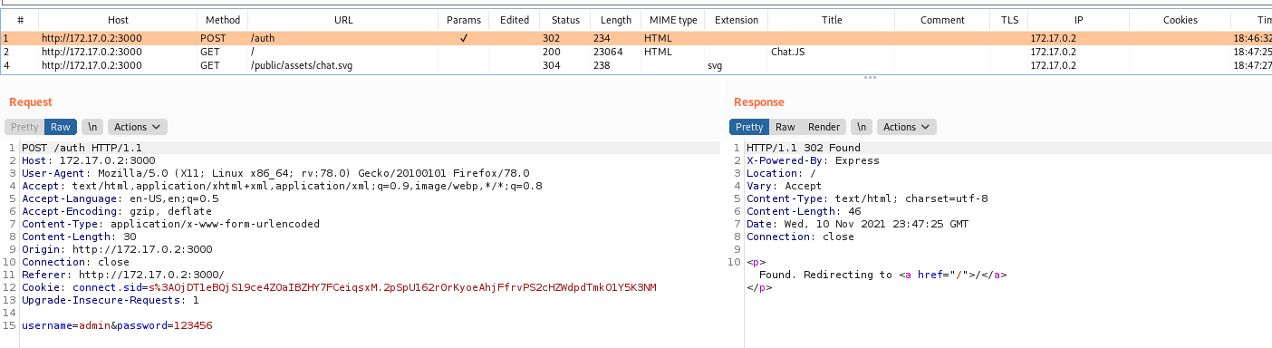Screen dimensions: 1272x348
Task: Sort by Title column header
Action: click(831, 20)
